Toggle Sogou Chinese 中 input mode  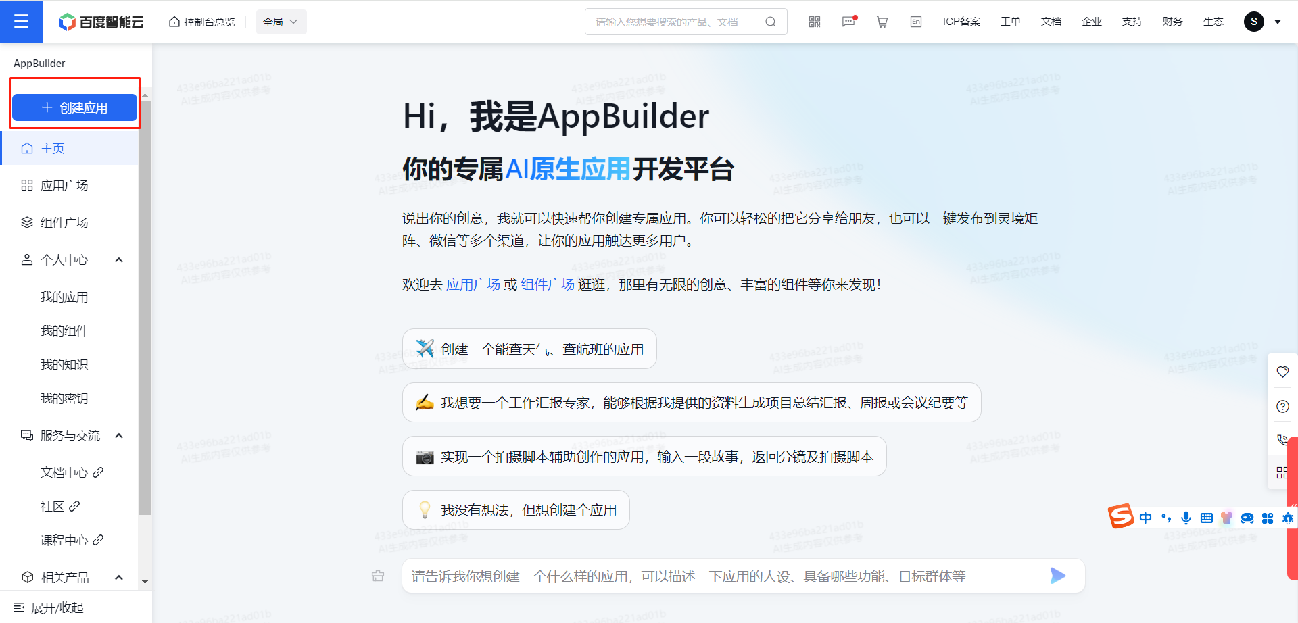tap(1145, 518)
